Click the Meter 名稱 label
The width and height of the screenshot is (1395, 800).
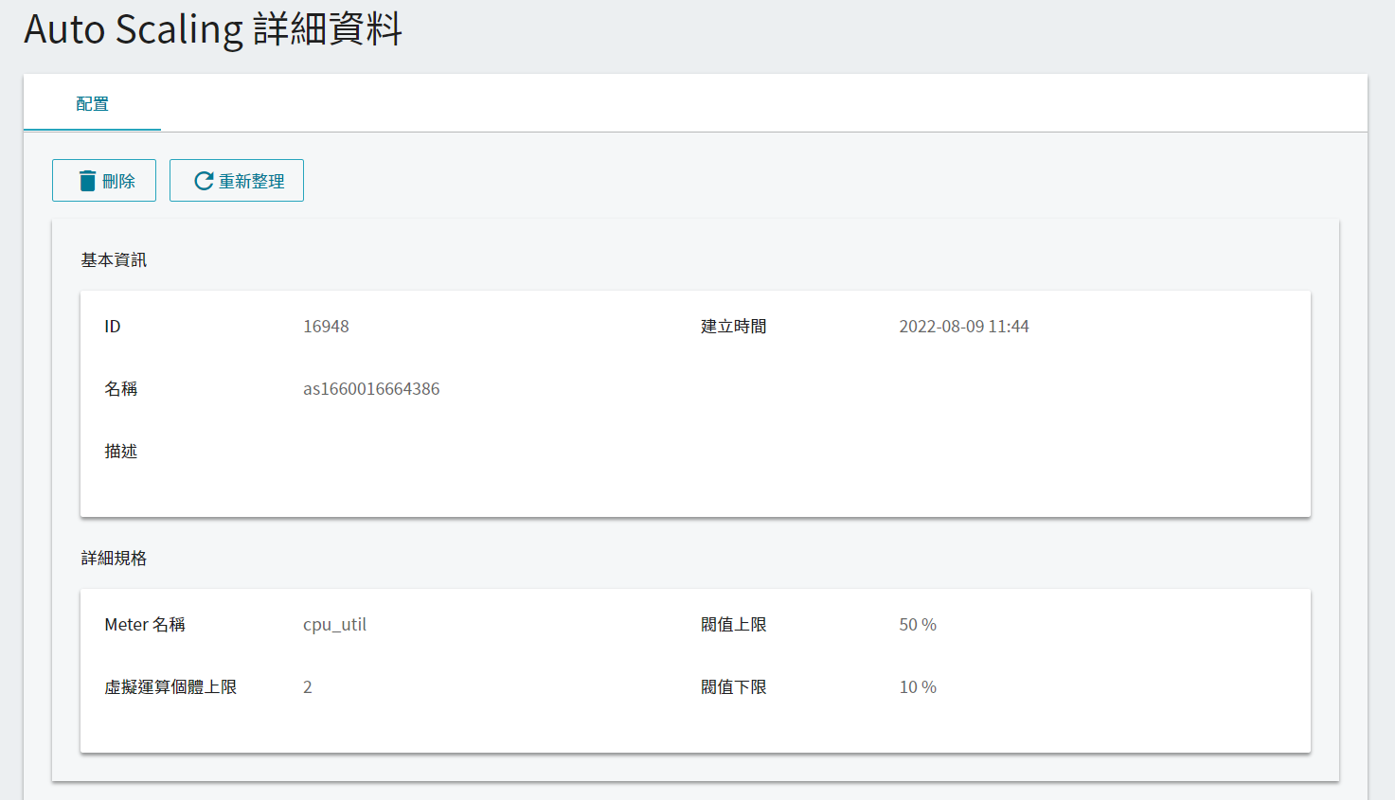point(145,625)
